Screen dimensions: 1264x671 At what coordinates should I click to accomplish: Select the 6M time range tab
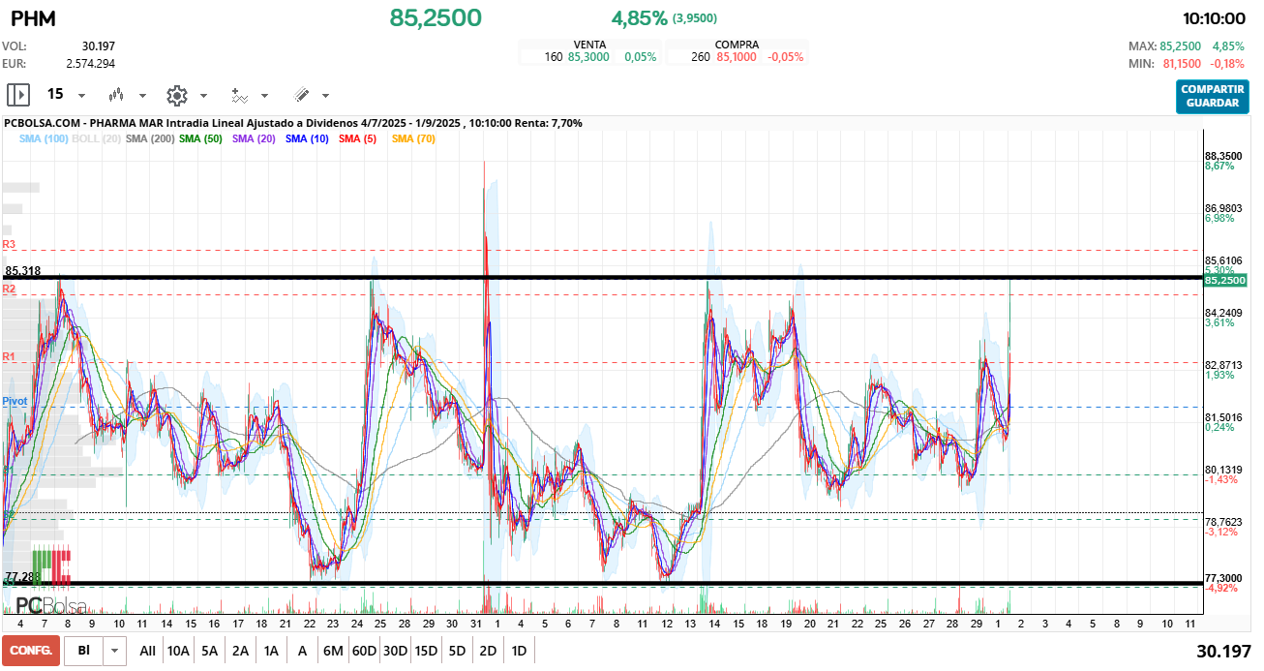click(333, 651)
